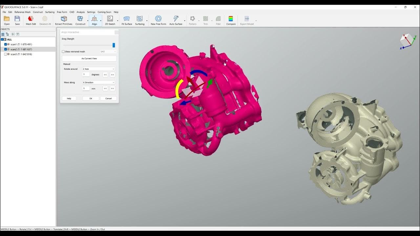The height and width of the screenshot is (236, 420).
Task: Select the scan3 row in Objects list
Action: coord(28,54)
